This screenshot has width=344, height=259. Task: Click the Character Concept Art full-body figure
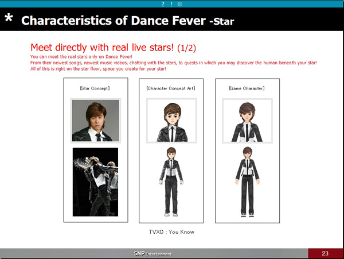[x=171, y=181]
